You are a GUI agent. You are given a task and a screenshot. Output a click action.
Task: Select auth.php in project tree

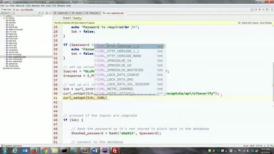pyautogui.click(x=12, y=23)
